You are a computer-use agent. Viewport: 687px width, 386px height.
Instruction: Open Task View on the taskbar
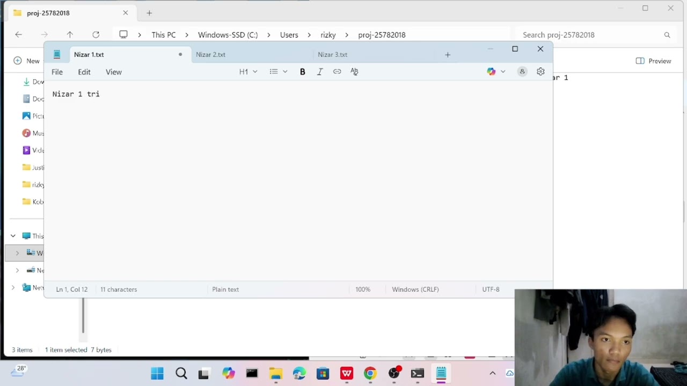click(x=203, y=373)
